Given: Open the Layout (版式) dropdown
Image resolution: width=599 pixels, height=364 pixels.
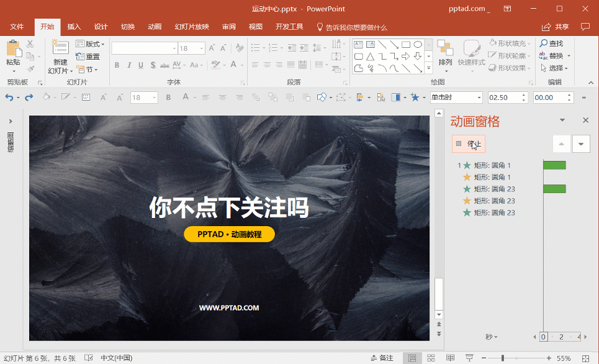Looking at the screenshot, I should tap(90, 44).
